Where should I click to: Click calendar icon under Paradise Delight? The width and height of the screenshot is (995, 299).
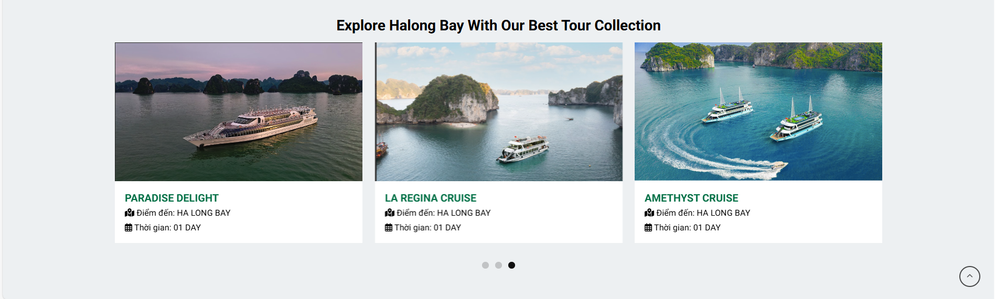(129, 227)
